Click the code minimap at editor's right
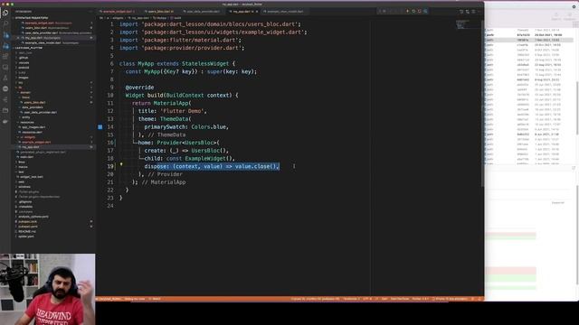The width and height of the screenshot is (579, 325). click(461, 24)
